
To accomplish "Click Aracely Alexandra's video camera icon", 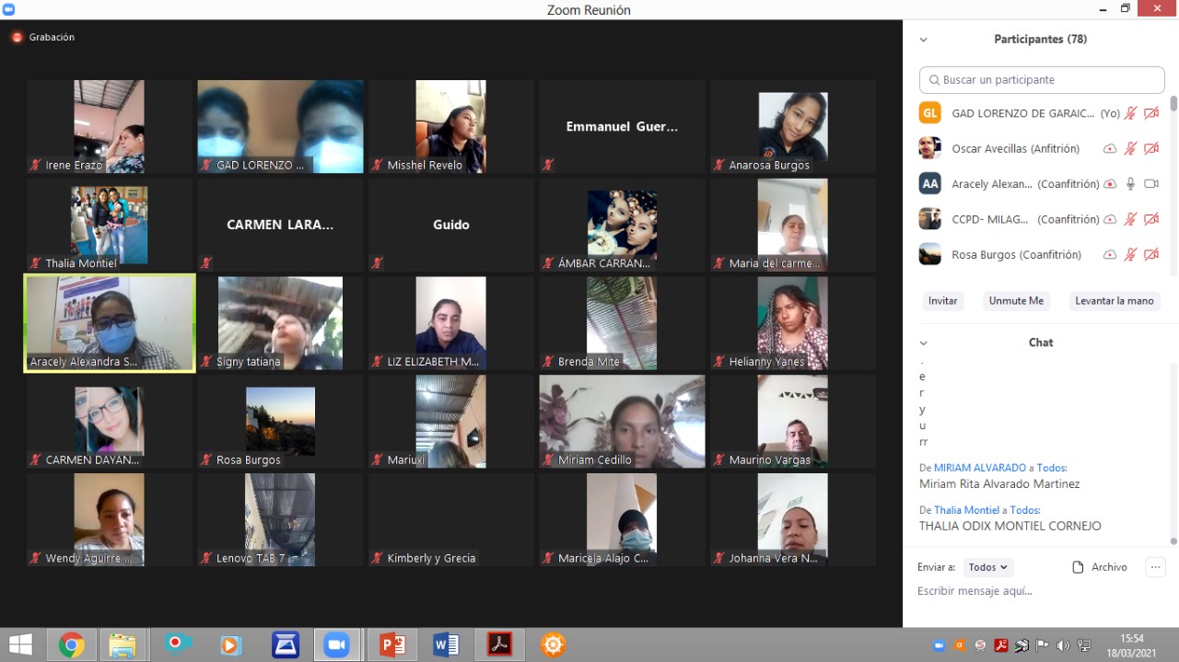I will 1150,184.
